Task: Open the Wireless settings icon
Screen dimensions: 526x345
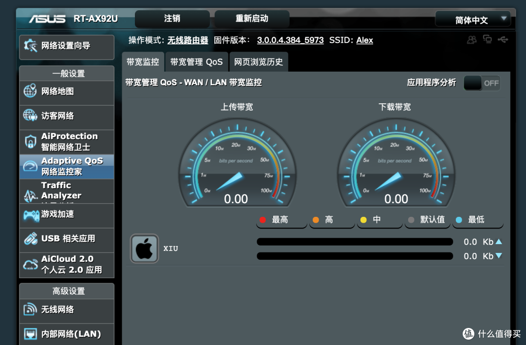Action: [x=30, y=309]
